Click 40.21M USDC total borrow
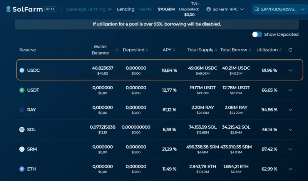The height and width of the screenshot is (181, 308). click(x=236, y=68)
